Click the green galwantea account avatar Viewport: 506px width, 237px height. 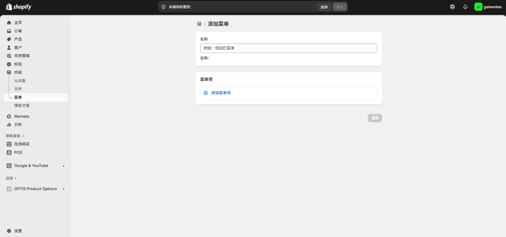click(478, 7)
